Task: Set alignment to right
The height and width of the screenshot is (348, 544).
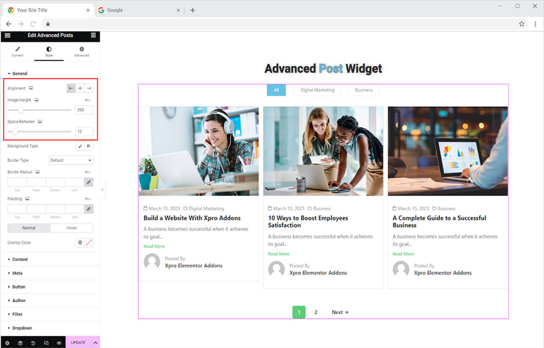Action: (x=89, y=88)
